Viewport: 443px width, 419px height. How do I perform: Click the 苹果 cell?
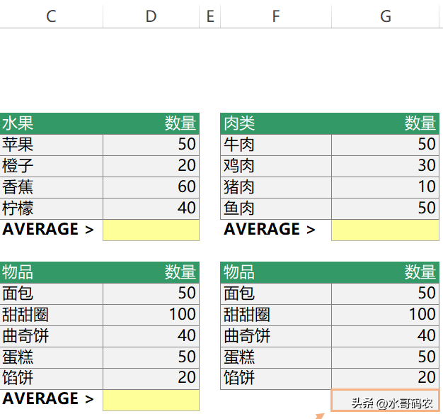(51, 145)
